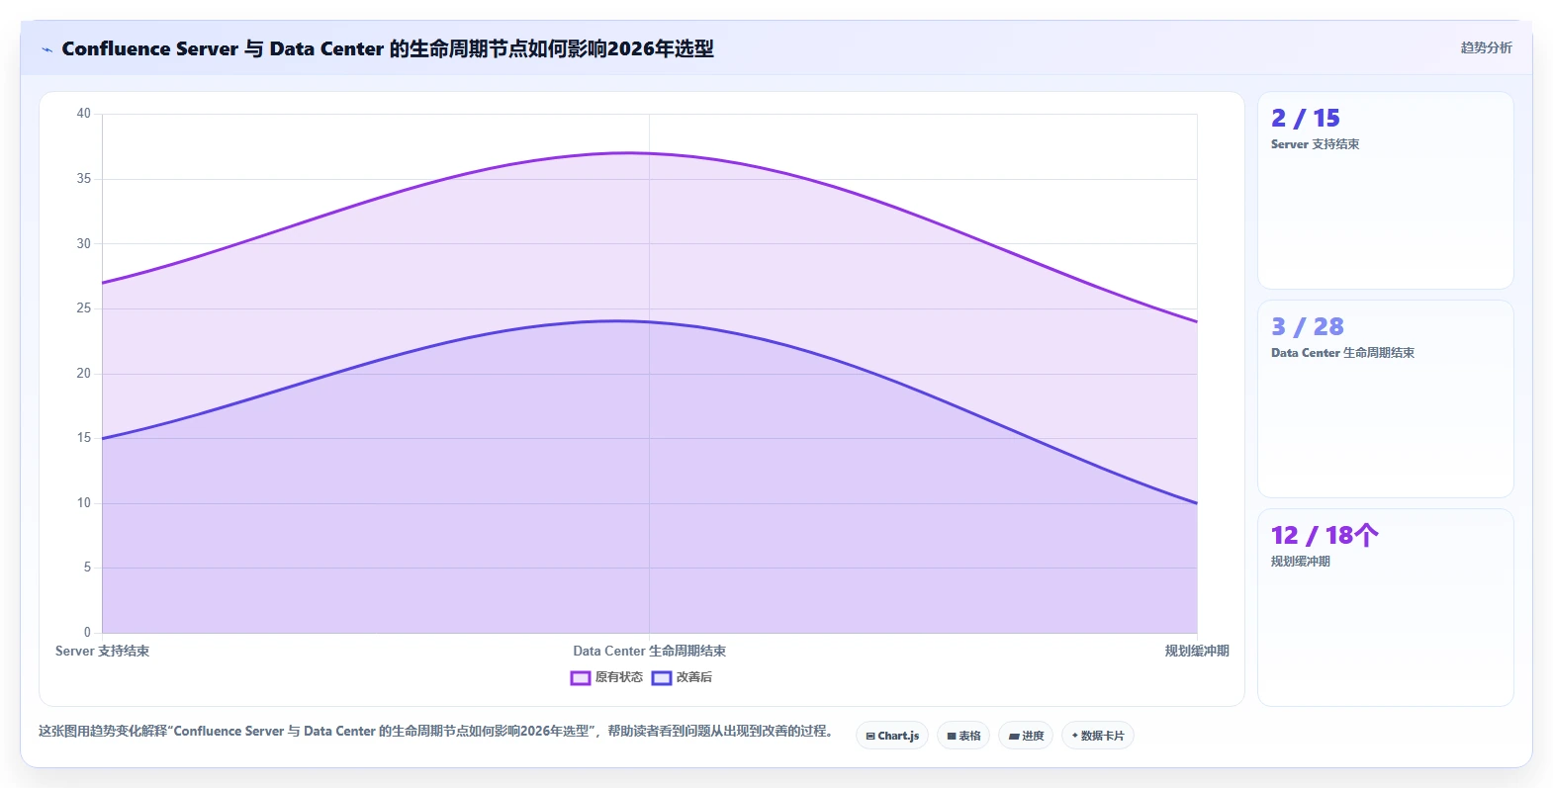Click y-axis value 10
Screen dimensions: 1553x788
84,503
